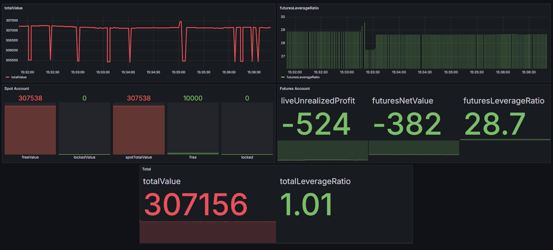Click the spotTotalValue bar label
This screenshot has height=250, width=553.
coord(139,157)
